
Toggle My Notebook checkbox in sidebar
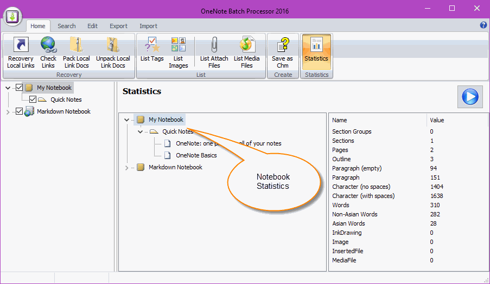tap(19, 88)
